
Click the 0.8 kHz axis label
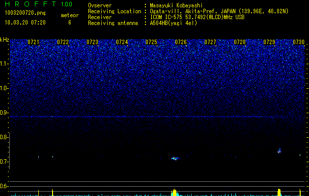[4, 137]
